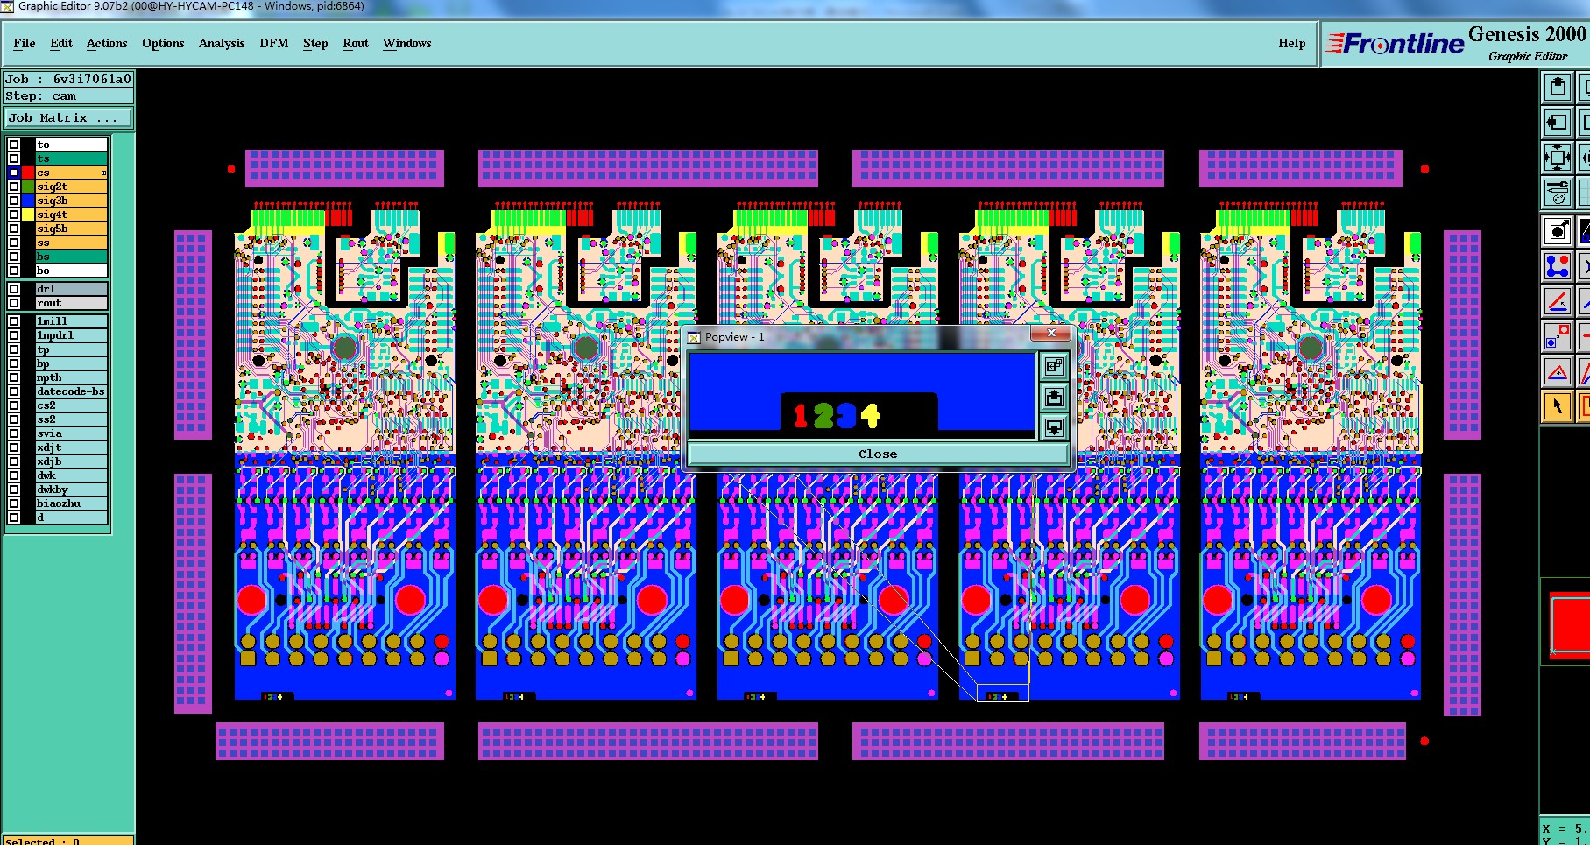Open the DFM menu

[x=274, y=43]
